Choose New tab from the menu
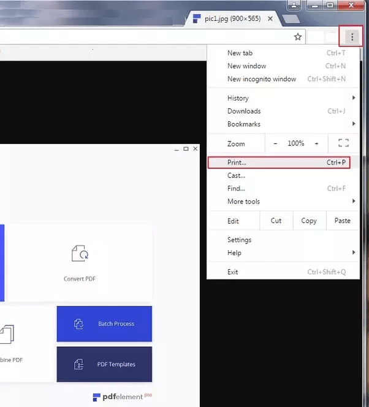Image resolution: width=369 pixels, height=407 pixels. [x=283, y=53]
